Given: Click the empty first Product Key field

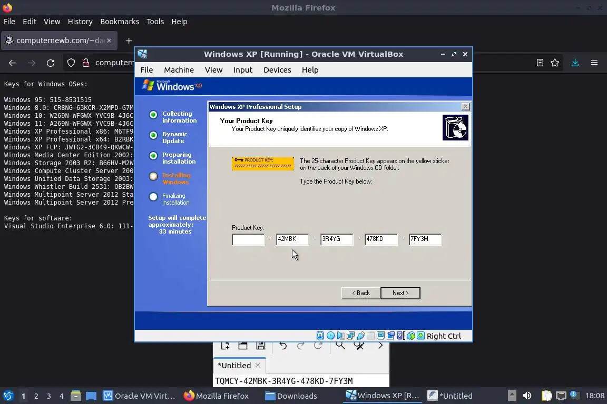Looking at the screenshot, I should [248, 239].
